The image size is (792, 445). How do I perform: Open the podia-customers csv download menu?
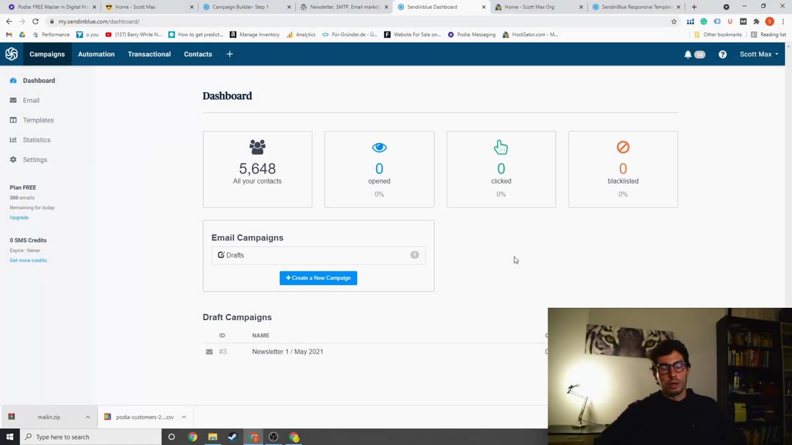coord(183,417)
